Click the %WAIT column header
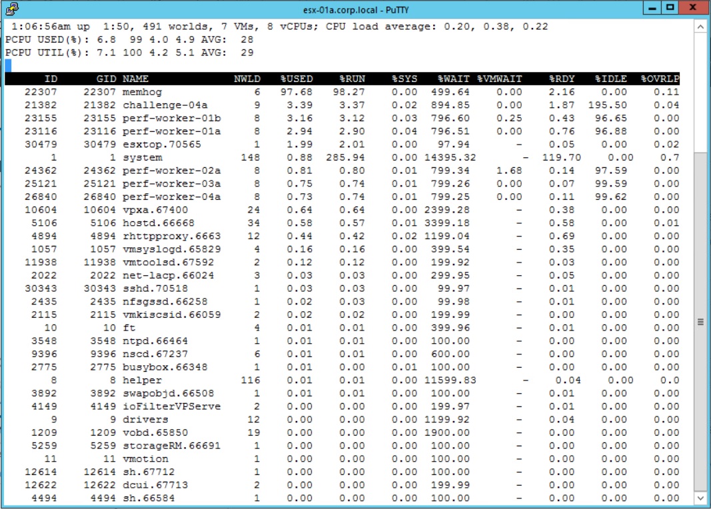This screenshot has height=509, width=711. tap(453, 79)
